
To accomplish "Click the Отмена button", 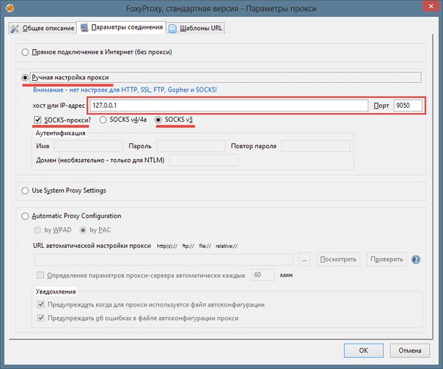I will (410, 351).
